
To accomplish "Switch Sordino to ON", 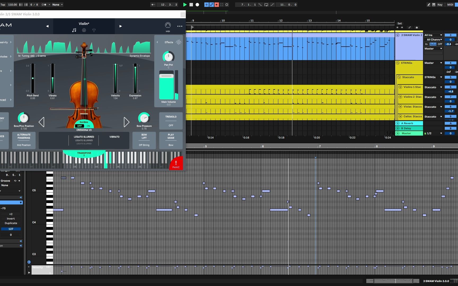I will click(x=88, y=126).
